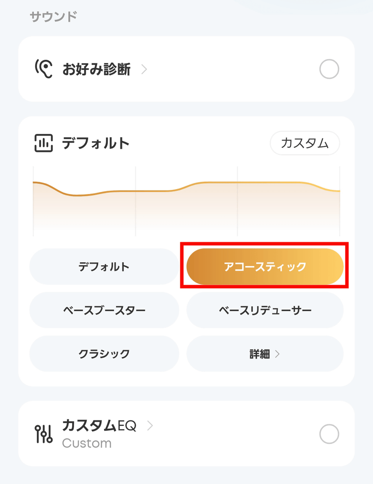Select the カスタムEQ radio button
Screen dimensions: 373x484
(x=329, y=434)
